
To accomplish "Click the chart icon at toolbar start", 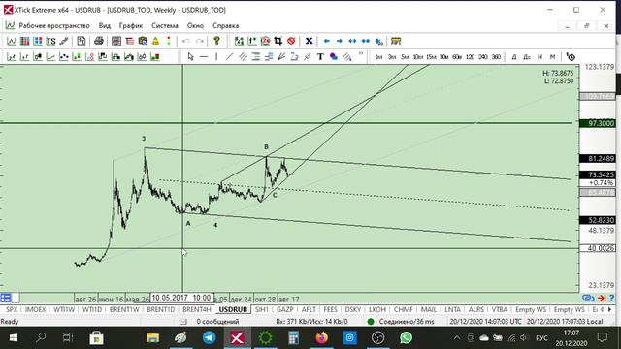I will 12,41.
